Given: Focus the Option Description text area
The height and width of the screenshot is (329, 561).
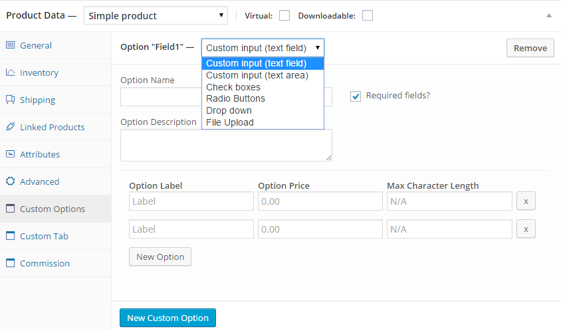Looking at the screenshot, I should [x=226, y=145].
